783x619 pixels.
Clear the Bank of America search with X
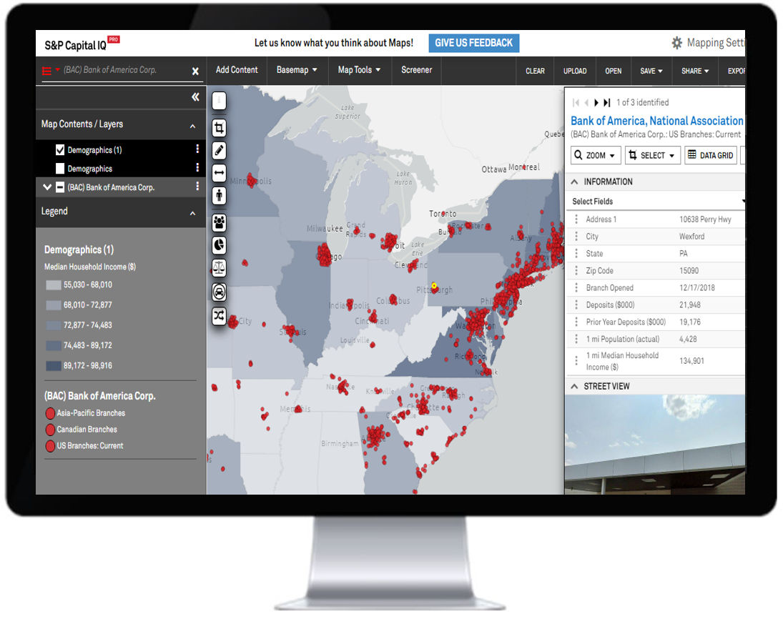(195, 71)
